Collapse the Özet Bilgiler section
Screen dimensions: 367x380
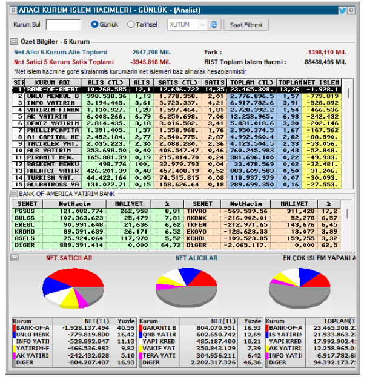pos(14,41)
